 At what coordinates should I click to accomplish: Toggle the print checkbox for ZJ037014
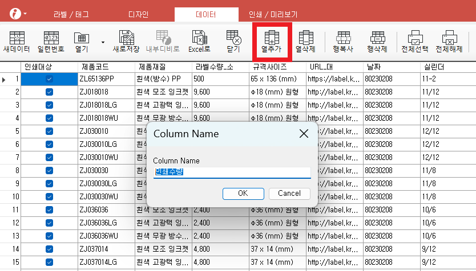(49, 248)
